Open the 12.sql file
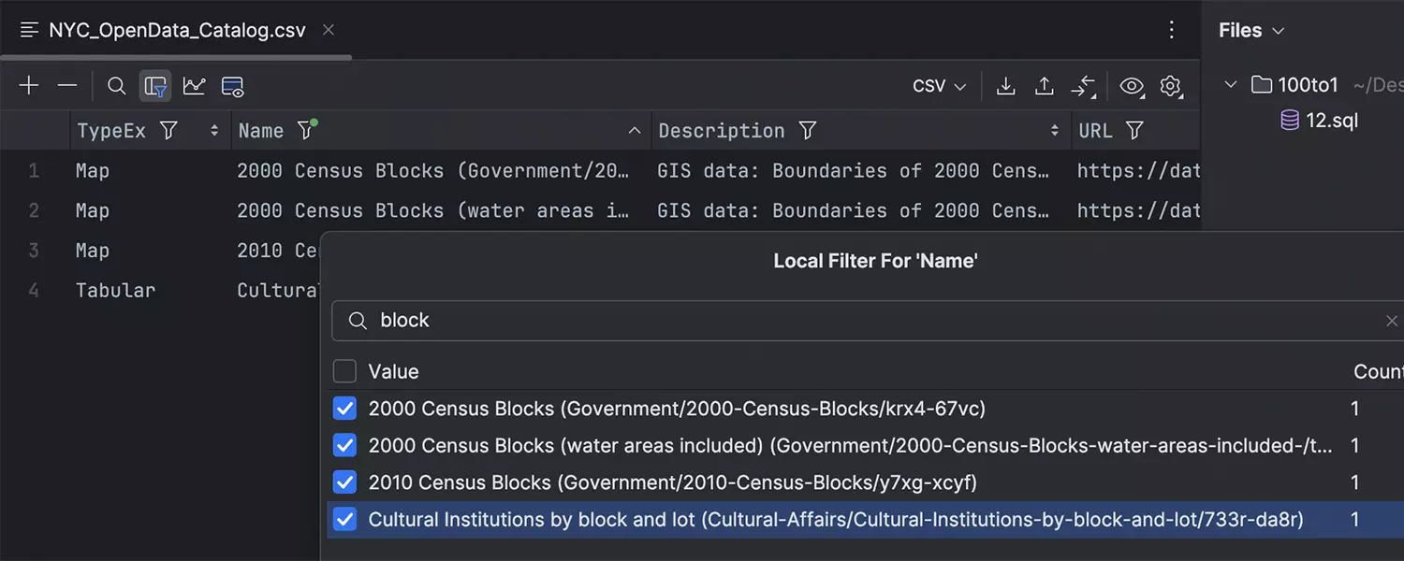This screenshot has width=1404, height=561. click(1331, 121)
